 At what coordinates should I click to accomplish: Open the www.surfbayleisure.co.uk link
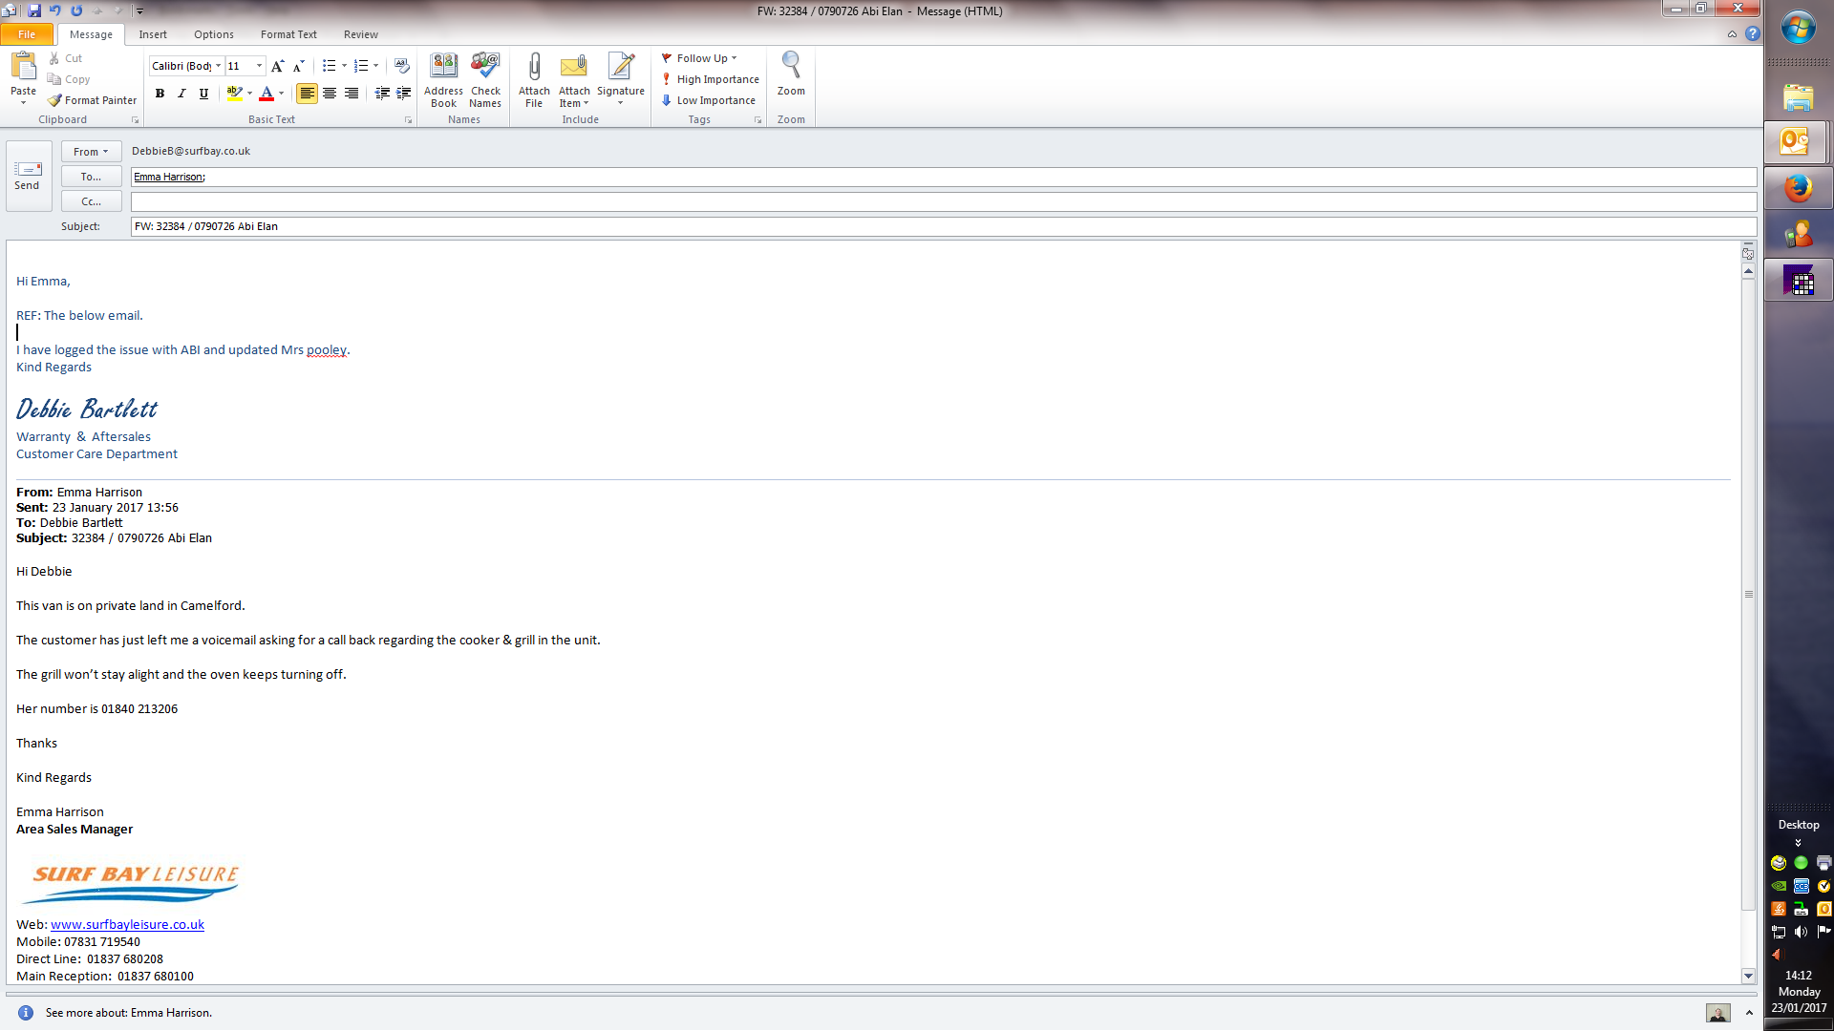(x=127, y=924)
